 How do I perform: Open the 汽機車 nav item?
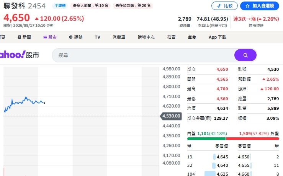click(x=119, y=37)
